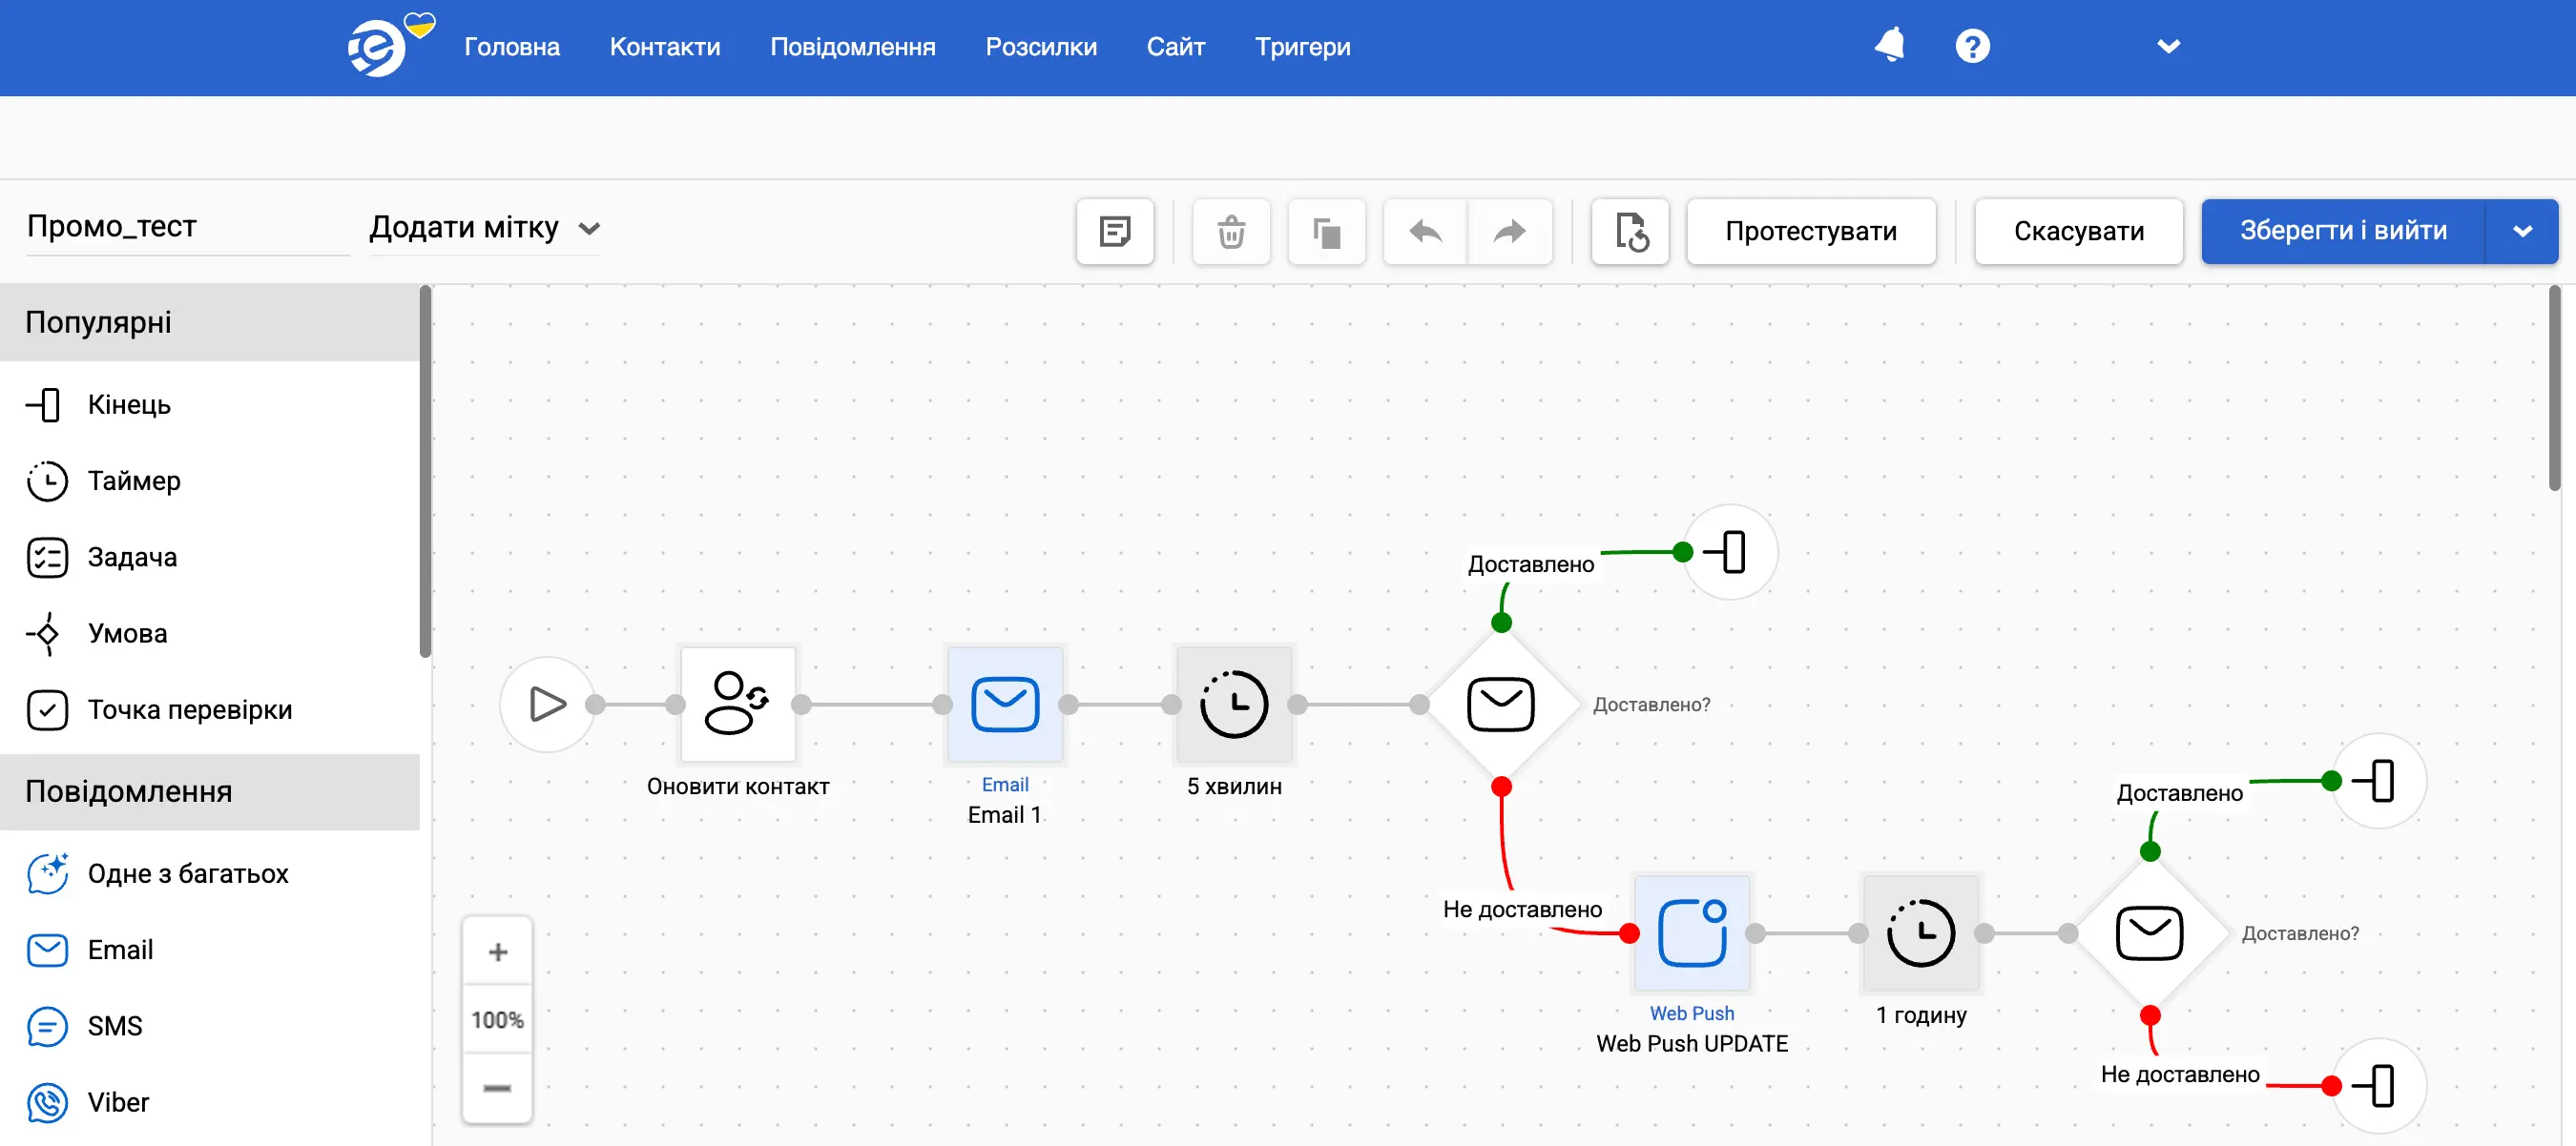
Task: Zoom out with the minus button
Action: (x=497, y=1087)
